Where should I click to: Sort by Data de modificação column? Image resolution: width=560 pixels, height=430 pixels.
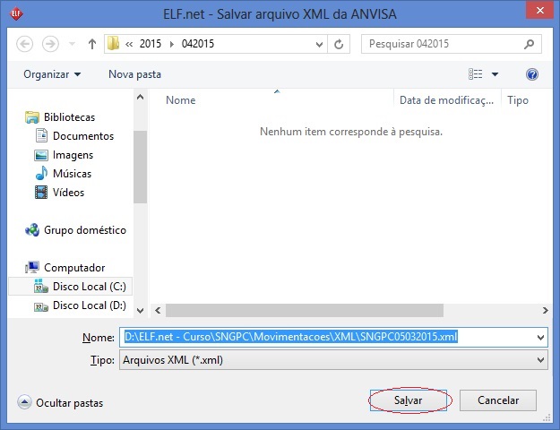[x=446, y=100]
